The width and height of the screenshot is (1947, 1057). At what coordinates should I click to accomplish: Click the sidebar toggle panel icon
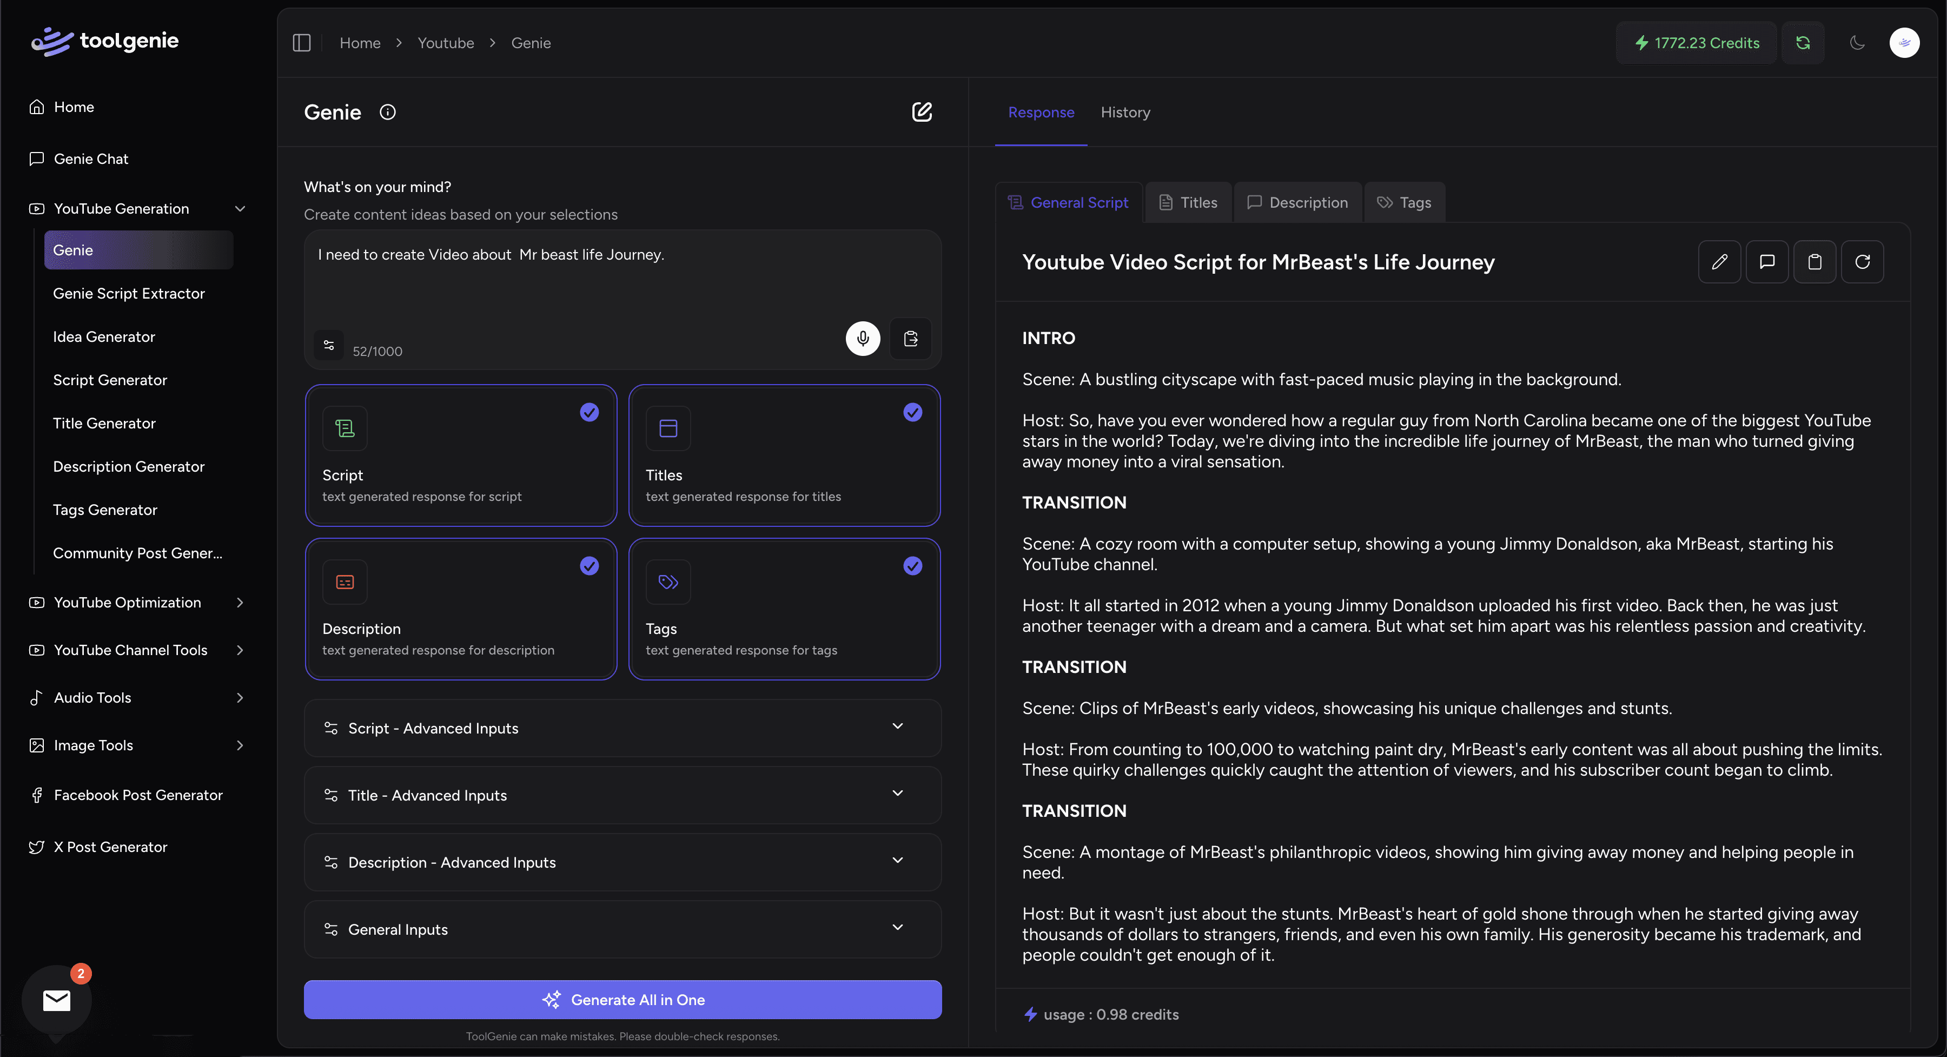pos(302,43)
